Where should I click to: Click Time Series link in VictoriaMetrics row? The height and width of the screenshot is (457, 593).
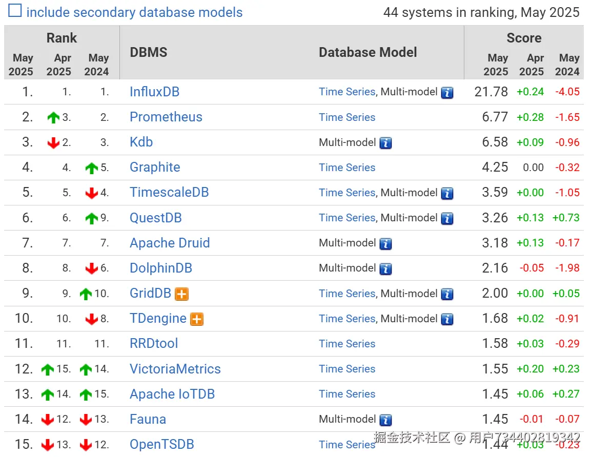[347, 369]
